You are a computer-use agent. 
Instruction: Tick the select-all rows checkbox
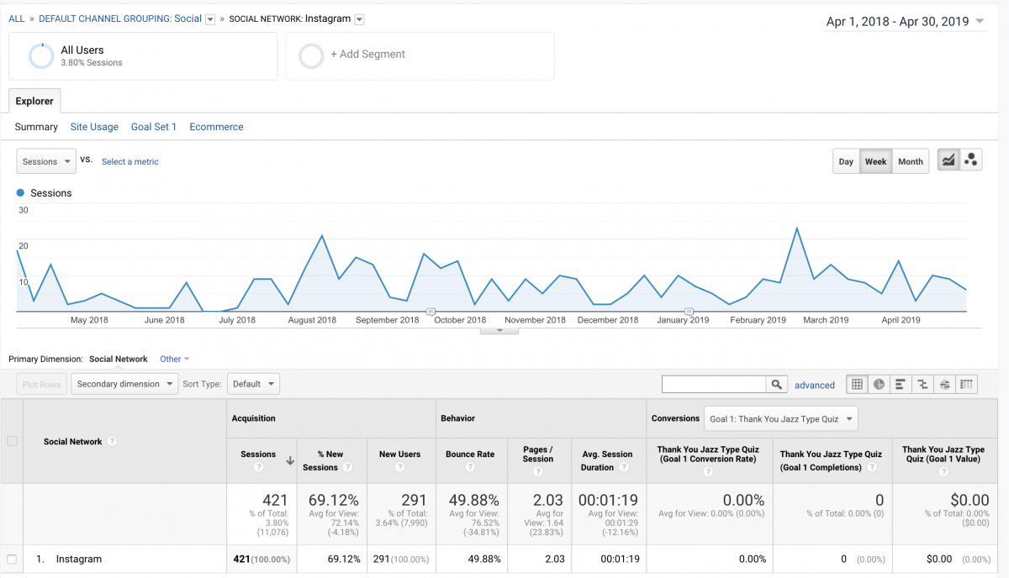pyautogui.click(x=12, y=441)
